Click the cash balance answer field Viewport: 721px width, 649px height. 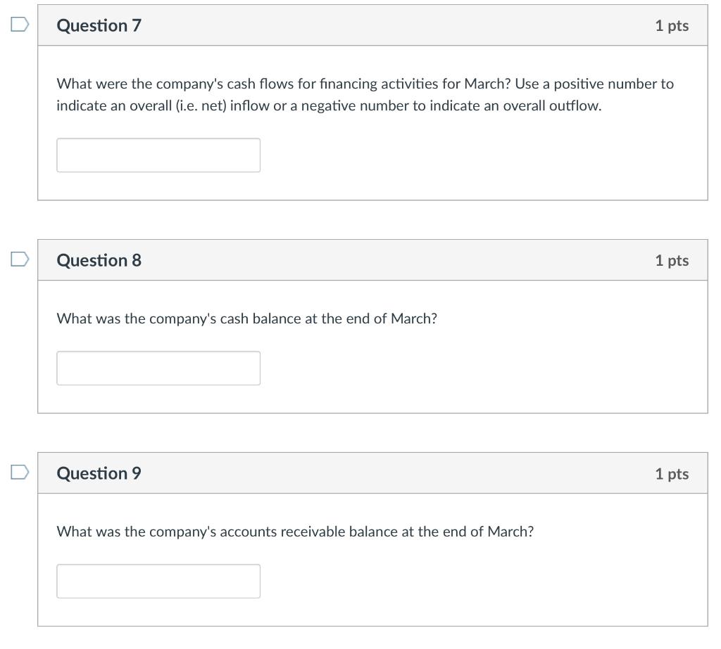coord(158,368)
